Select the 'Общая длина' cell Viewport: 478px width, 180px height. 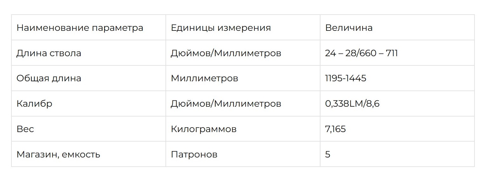(89, 78)
